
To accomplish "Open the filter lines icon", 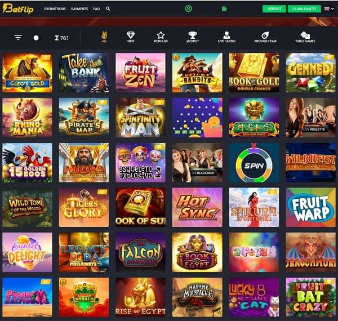I will click(x=18, y=38).
